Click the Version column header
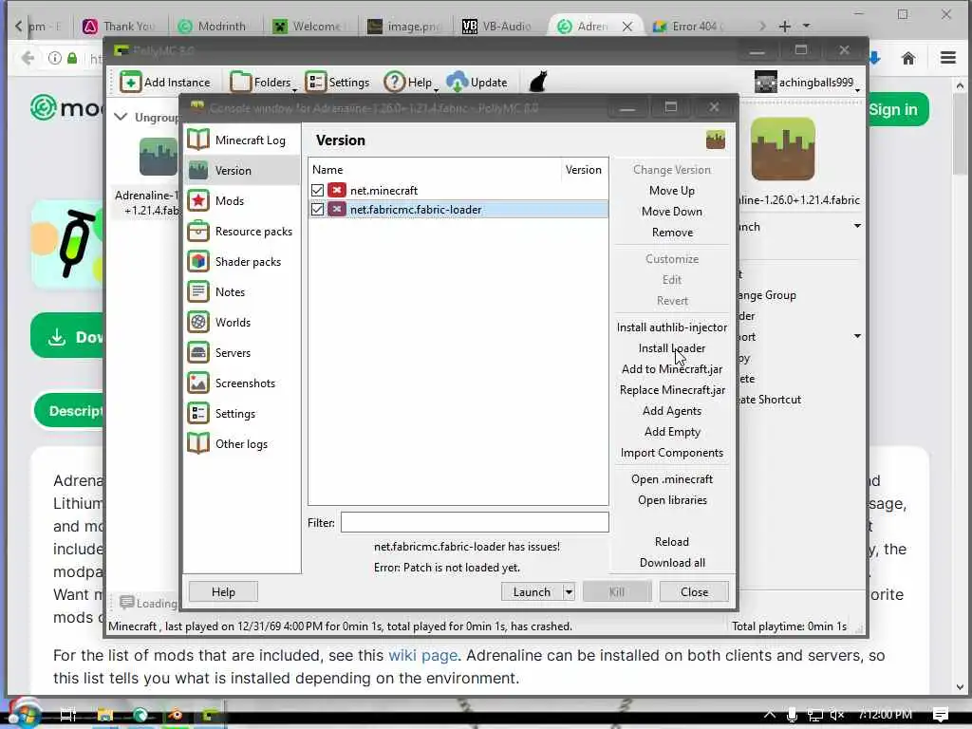The image size is (972, 729). coord(584,170)
